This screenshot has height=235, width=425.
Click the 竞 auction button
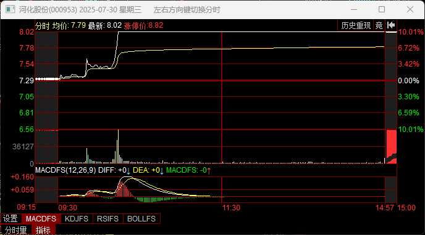[x=379, y=26]
